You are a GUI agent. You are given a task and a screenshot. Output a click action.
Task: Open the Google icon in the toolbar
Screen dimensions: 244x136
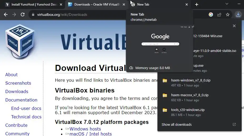(x=211, y=14)
